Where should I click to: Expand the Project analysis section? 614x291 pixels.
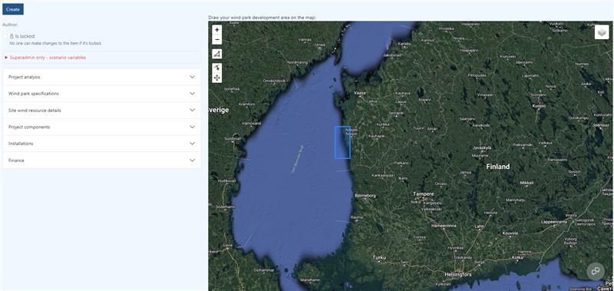[102, 77]
